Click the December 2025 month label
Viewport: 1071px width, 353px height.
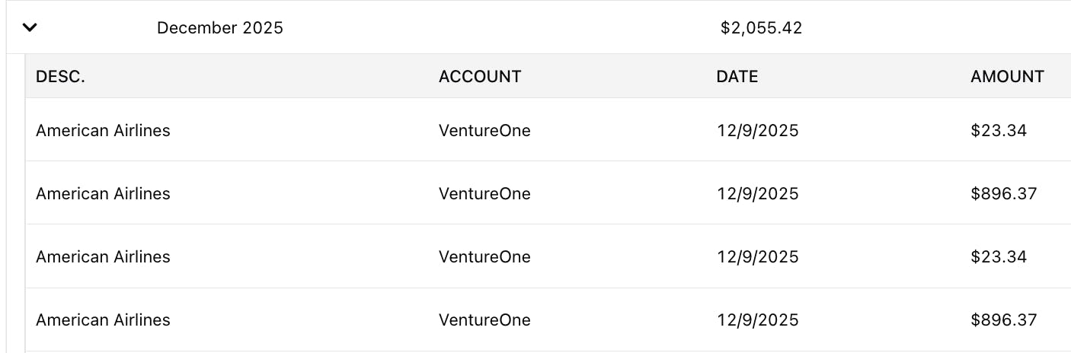tap(219, 28)
